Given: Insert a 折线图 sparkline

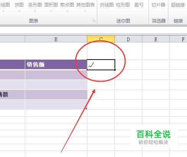Looking at the screenshot, I should point(107,5).
